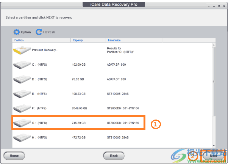Click drive icon for D: partition

(x=22, y=79)
